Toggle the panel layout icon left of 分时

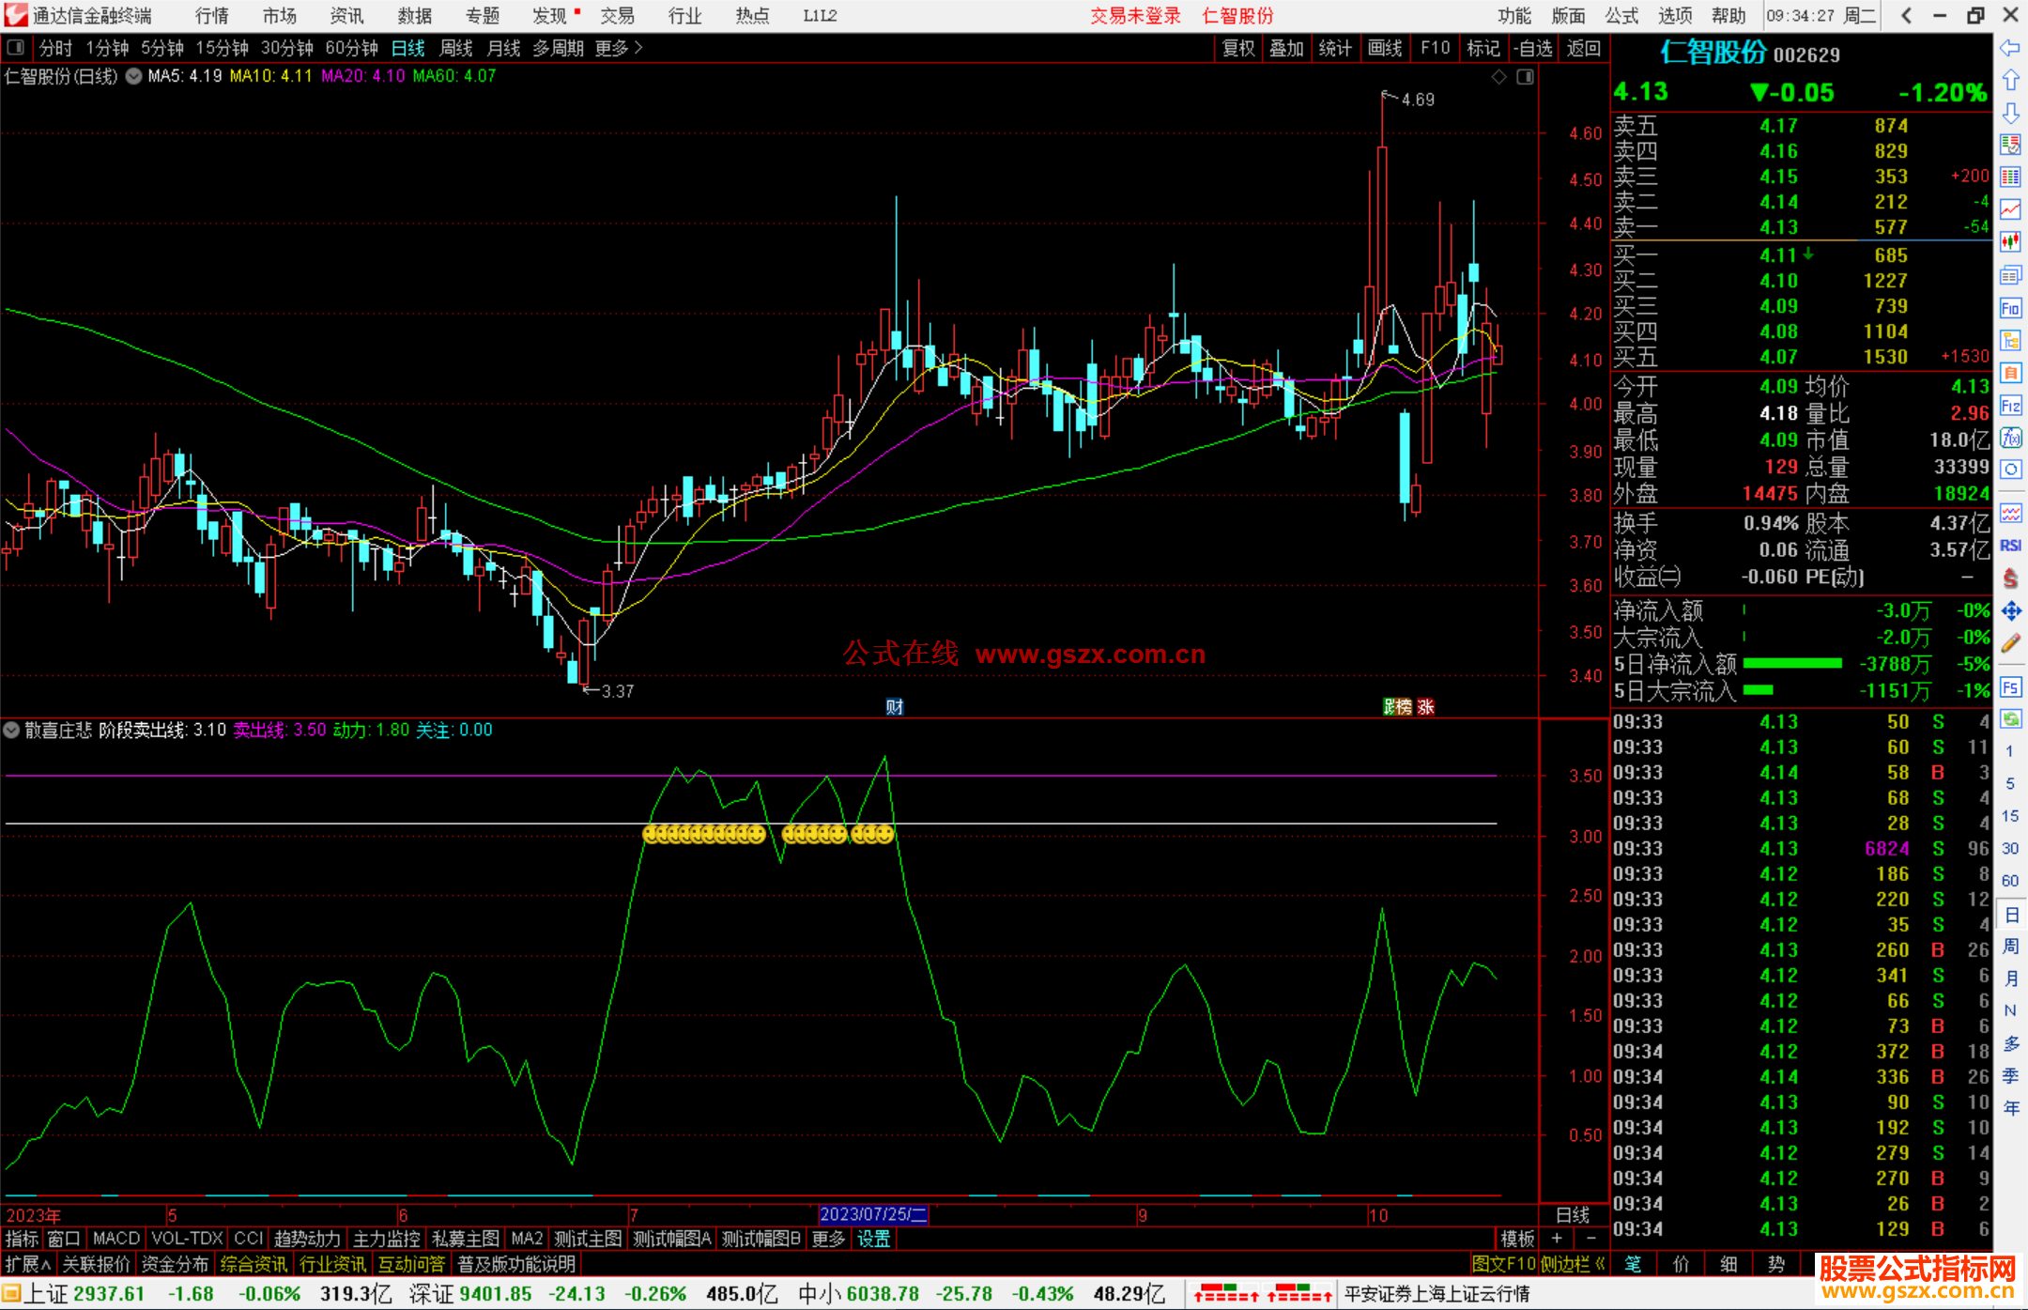point(16,48)
